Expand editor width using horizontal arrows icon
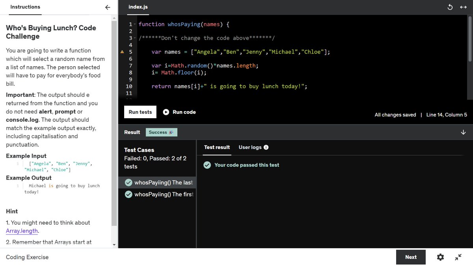Viewport: 473px width, 266px height. pos(463,7)
